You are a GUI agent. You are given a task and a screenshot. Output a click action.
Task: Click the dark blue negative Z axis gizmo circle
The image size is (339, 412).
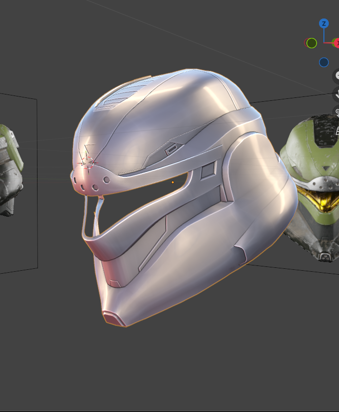(324, 62)
